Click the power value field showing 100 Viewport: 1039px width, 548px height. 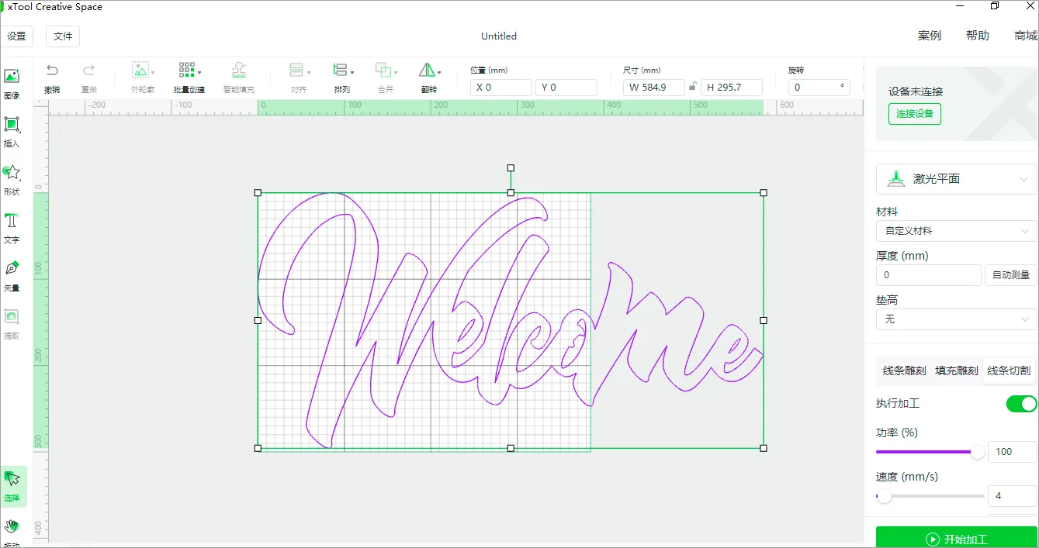(1013, 452)
